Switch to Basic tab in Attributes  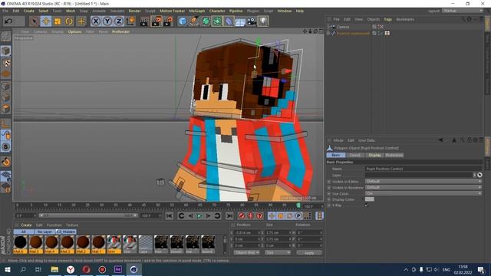(336, 155)
